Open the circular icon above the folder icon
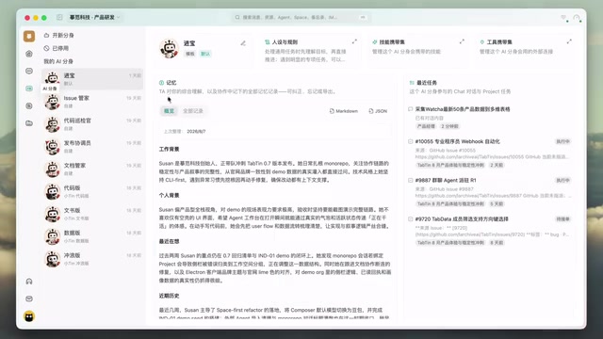This screenshot has height=339, width=603. pyautogui.click(x=29, y=105)
